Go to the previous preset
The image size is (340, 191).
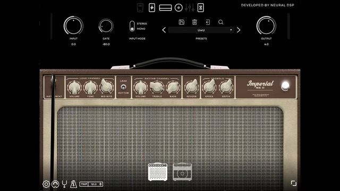coord(164,30)
